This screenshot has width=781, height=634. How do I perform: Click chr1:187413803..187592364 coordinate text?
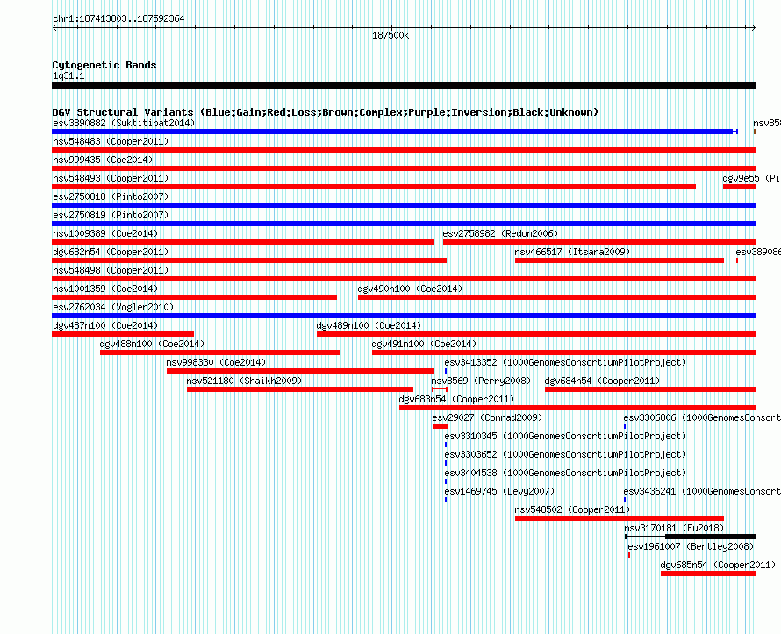tap(118, 18)
